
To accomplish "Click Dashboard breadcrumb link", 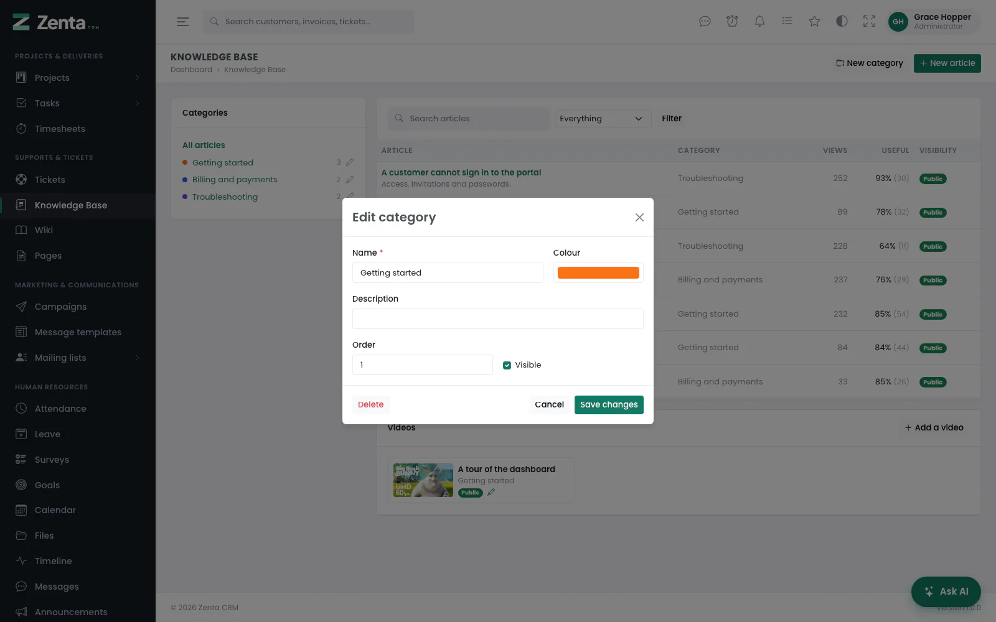I will tap(191, 70).
